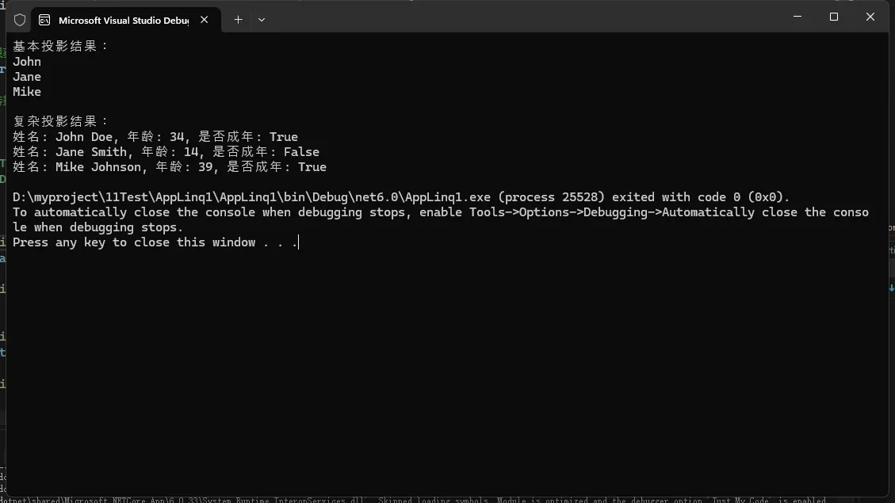This screenshot has width=895, height=503.
Task: Click the "John" output line
Action: [27, 62]
